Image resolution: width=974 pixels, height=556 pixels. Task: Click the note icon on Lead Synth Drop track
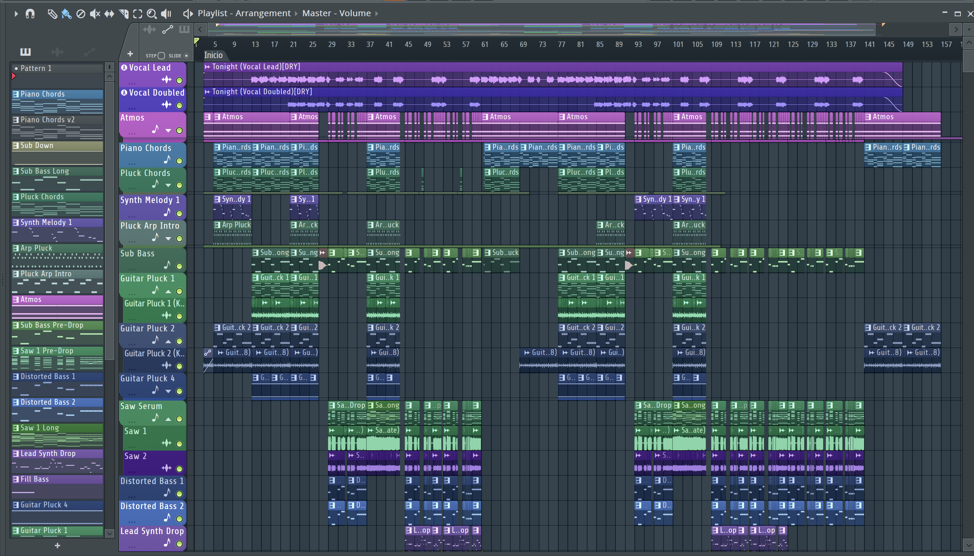[167, 542]
